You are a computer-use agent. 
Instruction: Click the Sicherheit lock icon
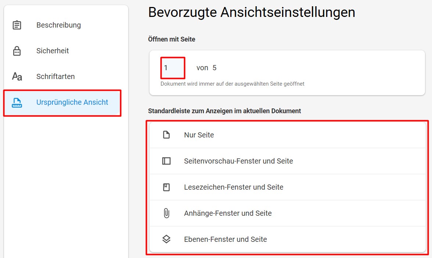pyautogui.click(x=17, y=51)
